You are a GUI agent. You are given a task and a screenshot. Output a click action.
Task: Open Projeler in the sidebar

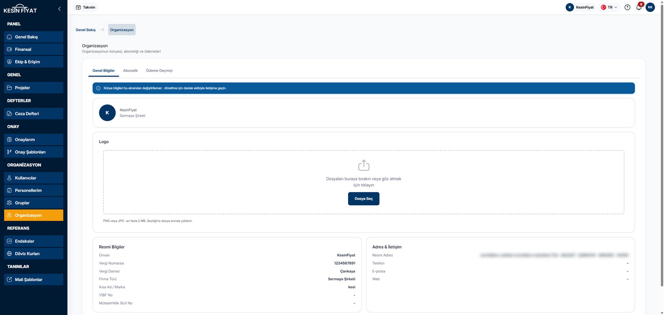pyautogui.click(x=33, y=88)
